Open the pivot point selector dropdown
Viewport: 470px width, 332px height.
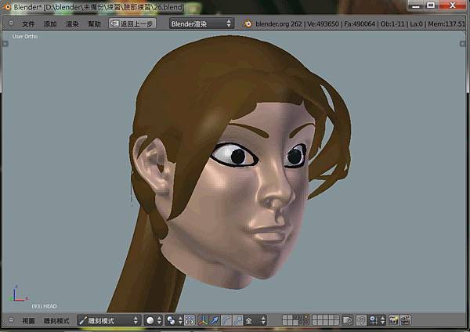tap(174, 320)
